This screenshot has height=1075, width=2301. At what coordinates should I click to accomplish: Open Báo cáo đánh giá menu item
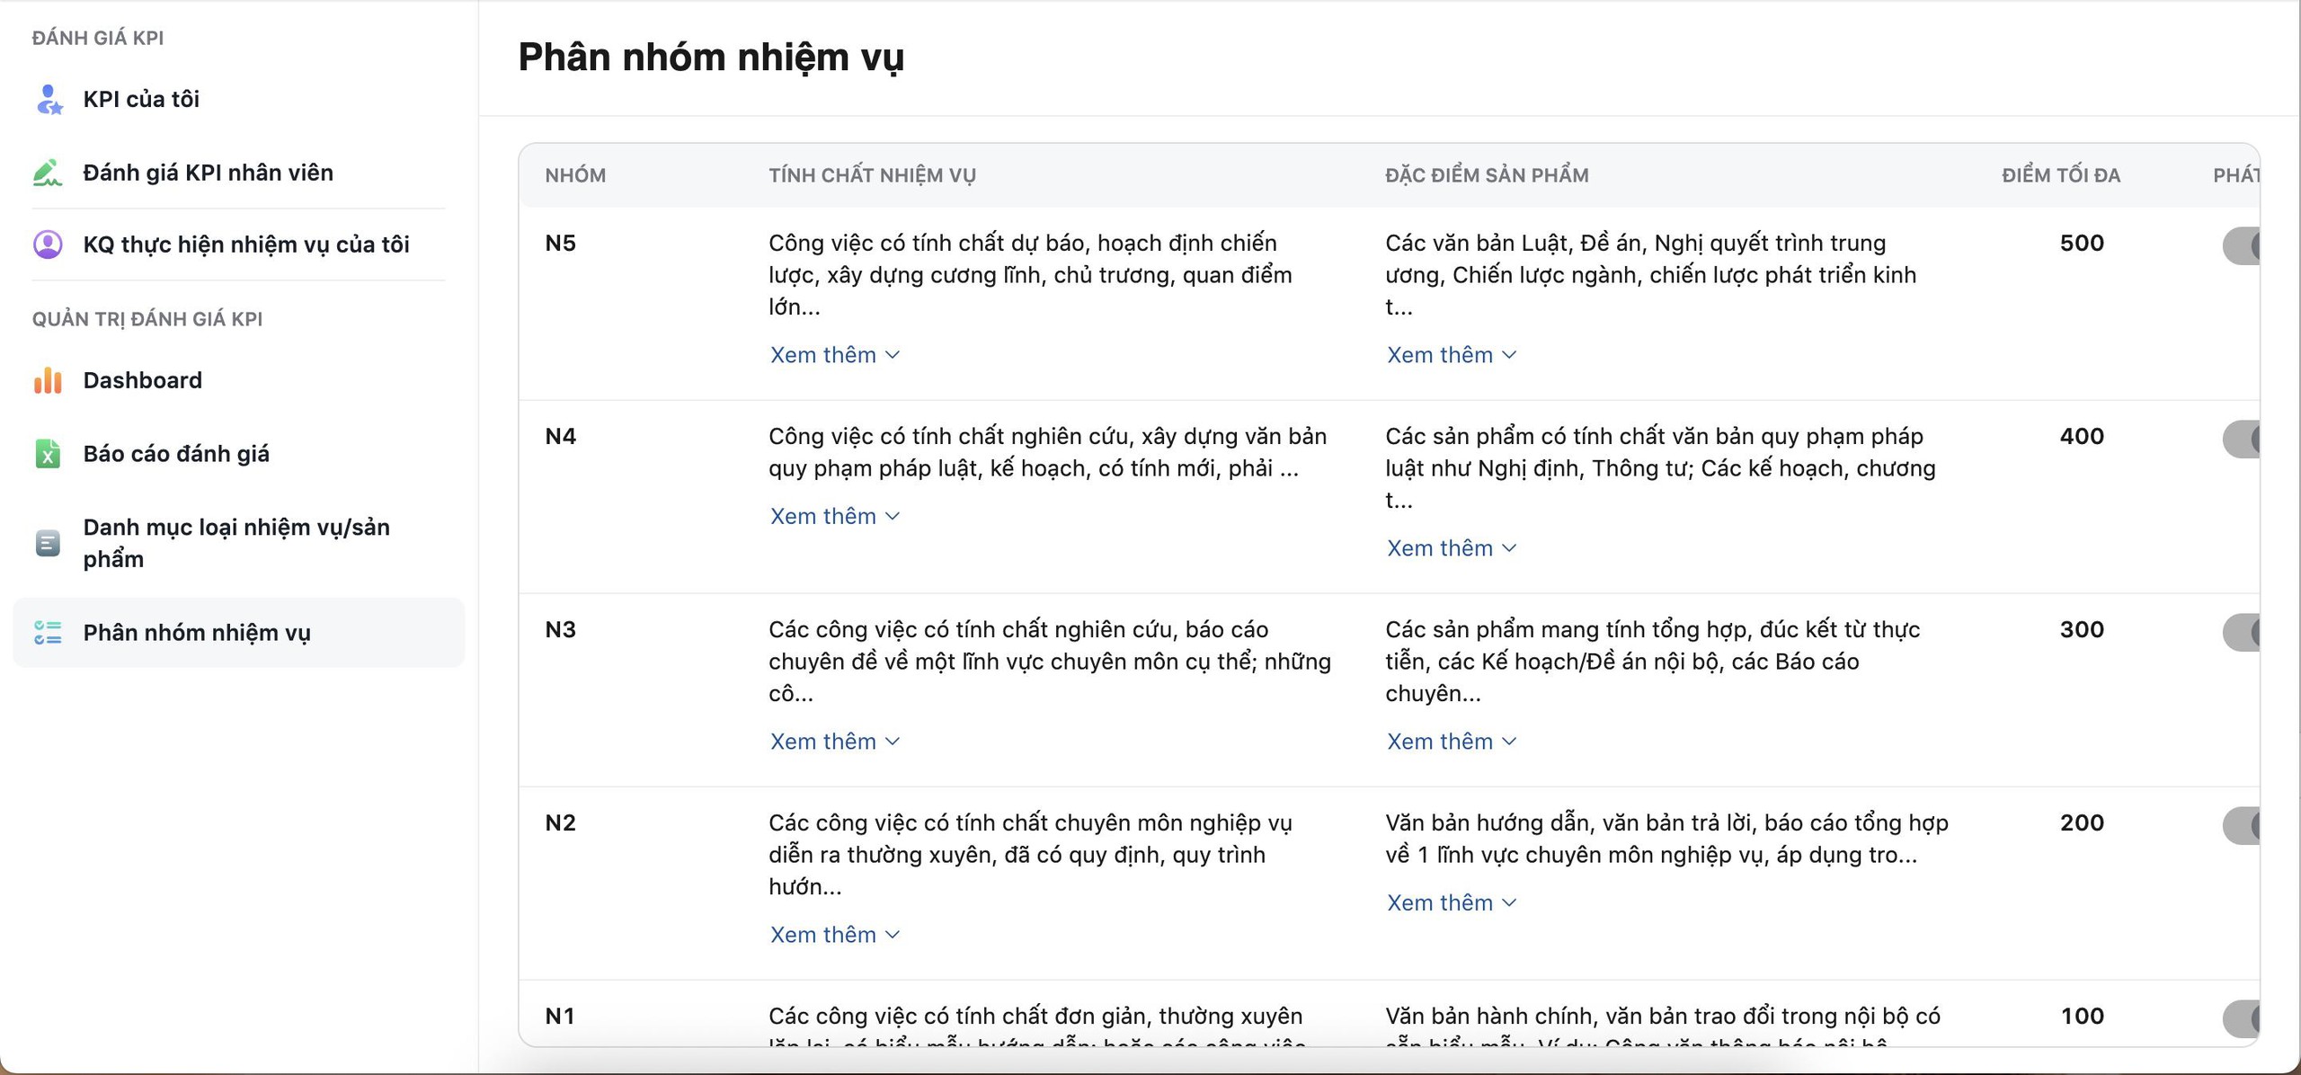pos(176,454)
